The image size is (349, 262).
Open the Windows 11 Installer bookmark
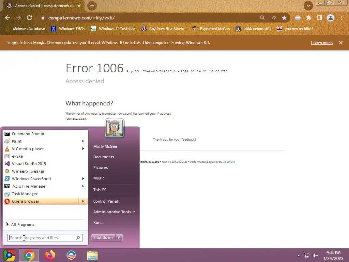[113, 29]
